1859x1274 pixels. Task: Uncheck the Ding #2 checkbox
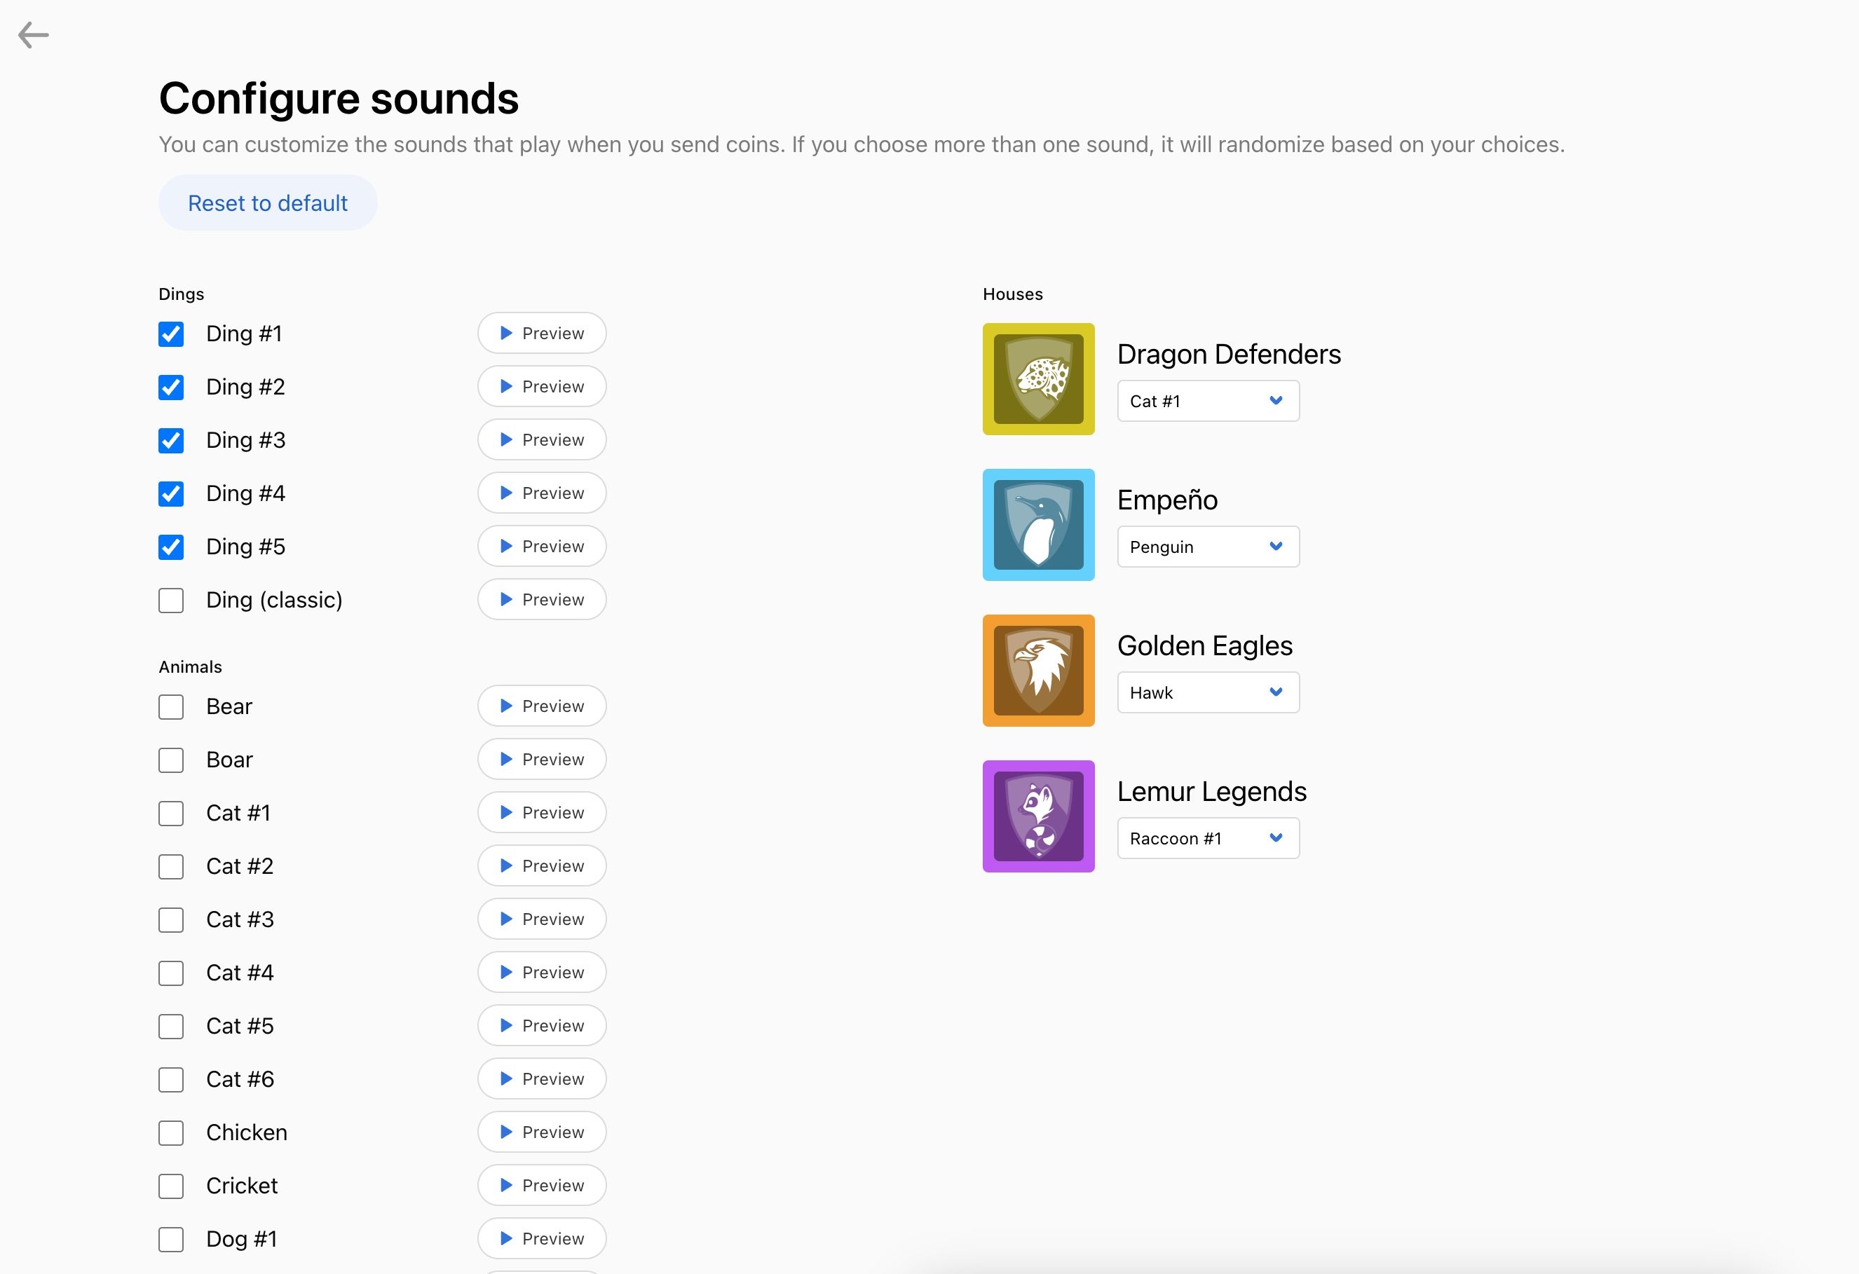coord(171,387)
